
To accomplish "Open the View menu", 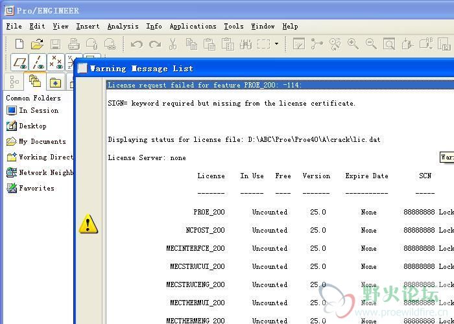I will click(x=60, y=27).
